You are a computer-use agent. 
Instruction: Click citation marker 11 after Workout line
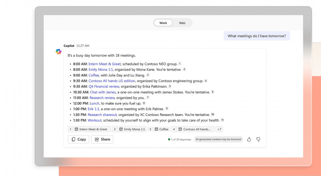(x=222, y=120)
